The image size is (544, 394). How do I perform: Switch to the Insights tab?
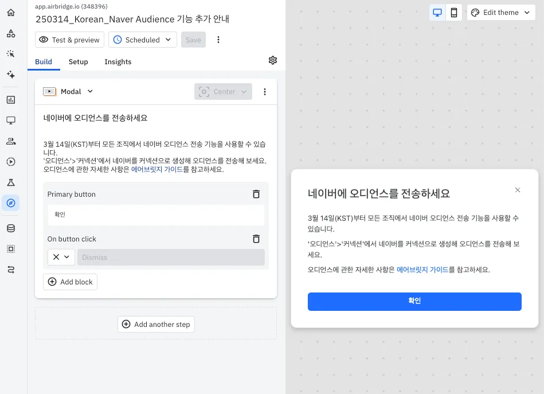point(118,62)
